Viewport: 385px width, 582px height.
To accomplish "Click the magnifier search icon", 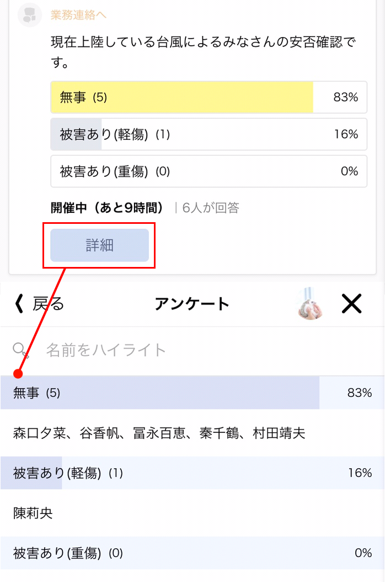I will (x=21, y=349).
